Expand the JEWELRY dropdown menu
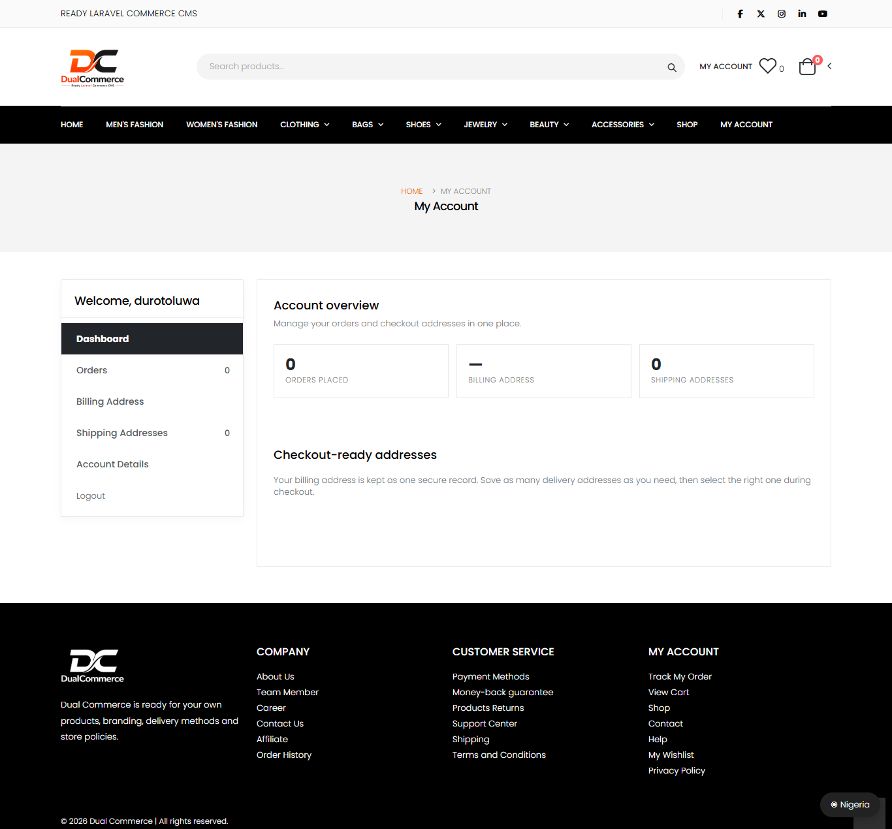The image size is (892, 829). [486, 125]
